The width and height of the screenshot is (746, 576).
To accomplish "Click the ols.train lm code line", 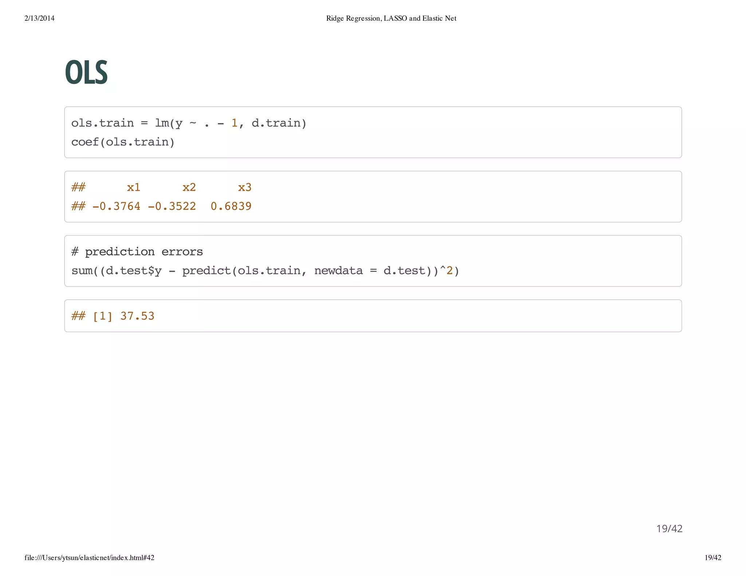I will 189,123.
